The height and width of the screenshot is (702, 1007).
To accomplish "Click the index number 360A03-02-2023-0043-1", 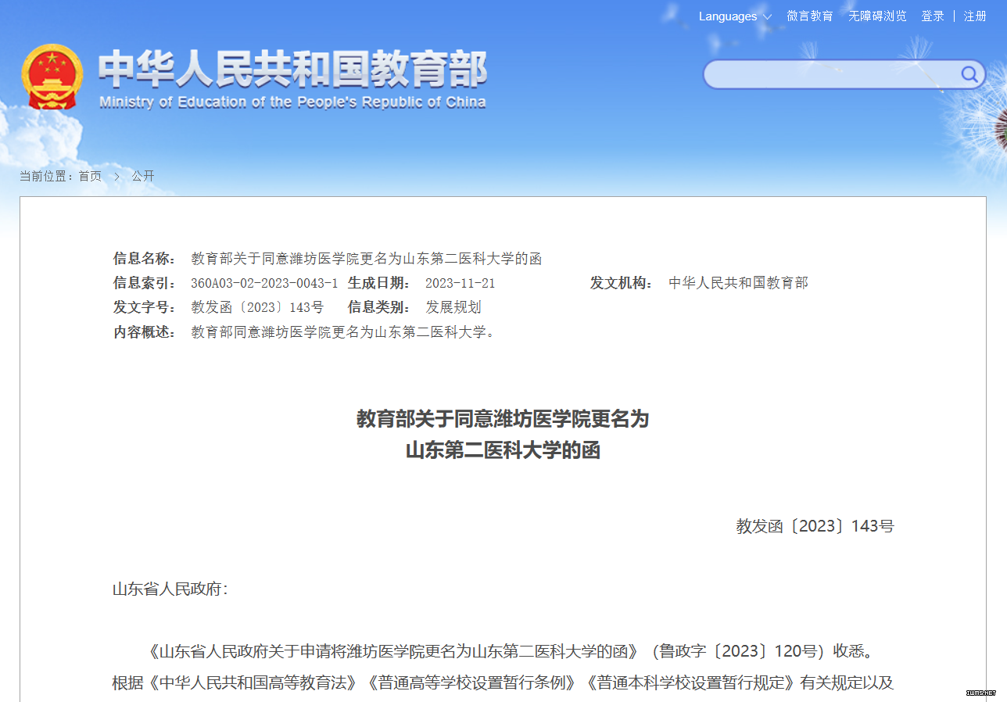I will pyautogui.click(x=264, y=283).
